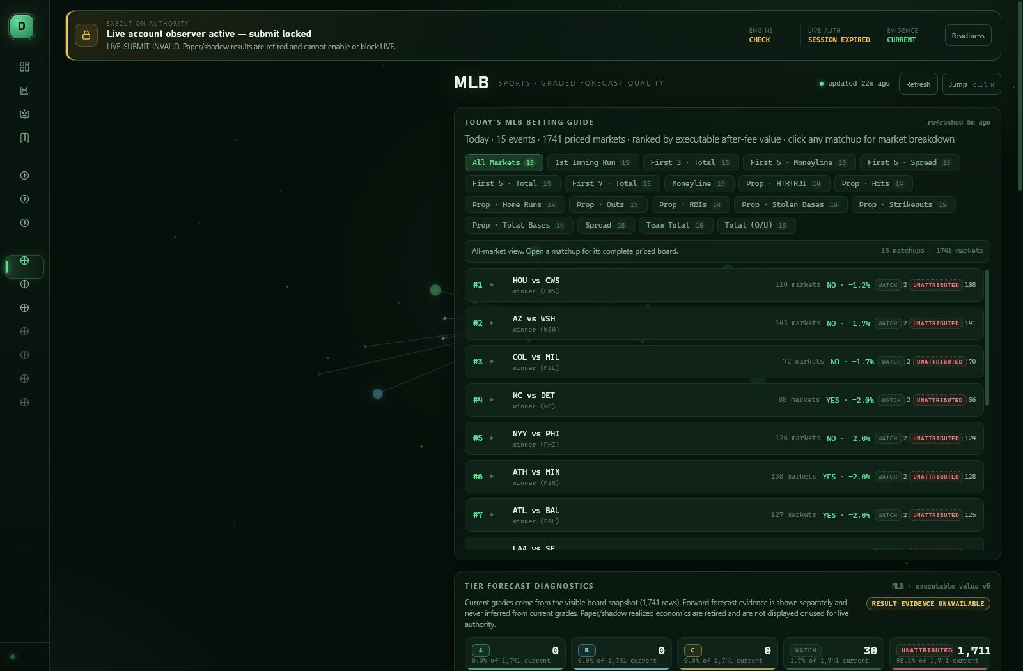Expand the #4 KC vs DET matchup
The height and width of the screenshot is (671, 1023).
pos(724,400)
